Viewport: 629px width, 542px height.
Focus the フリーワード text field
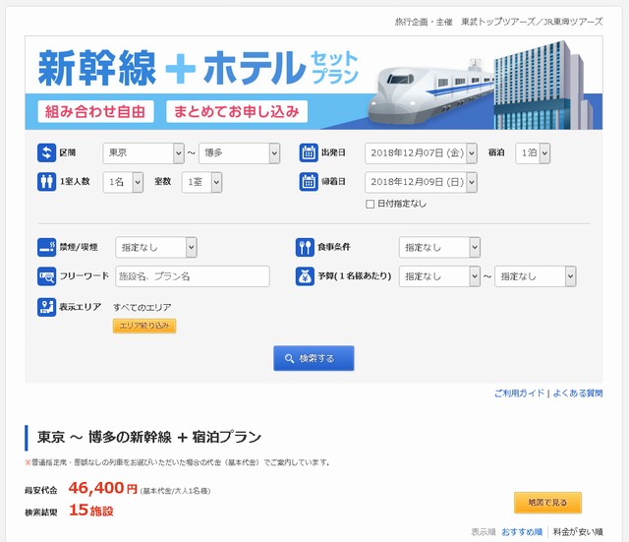[193, 276]
